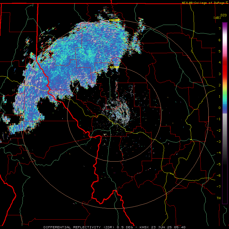Click the -7 value on color scale
The image size is (229, 229).
pos(219,187)
